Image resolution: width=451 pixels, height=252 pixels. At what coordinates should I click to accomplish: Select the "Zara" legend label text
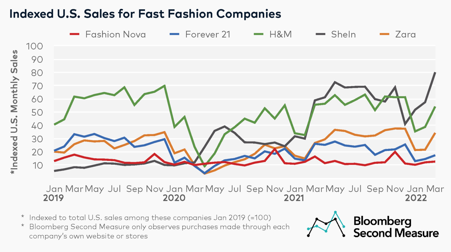click(x=405, y=35)
